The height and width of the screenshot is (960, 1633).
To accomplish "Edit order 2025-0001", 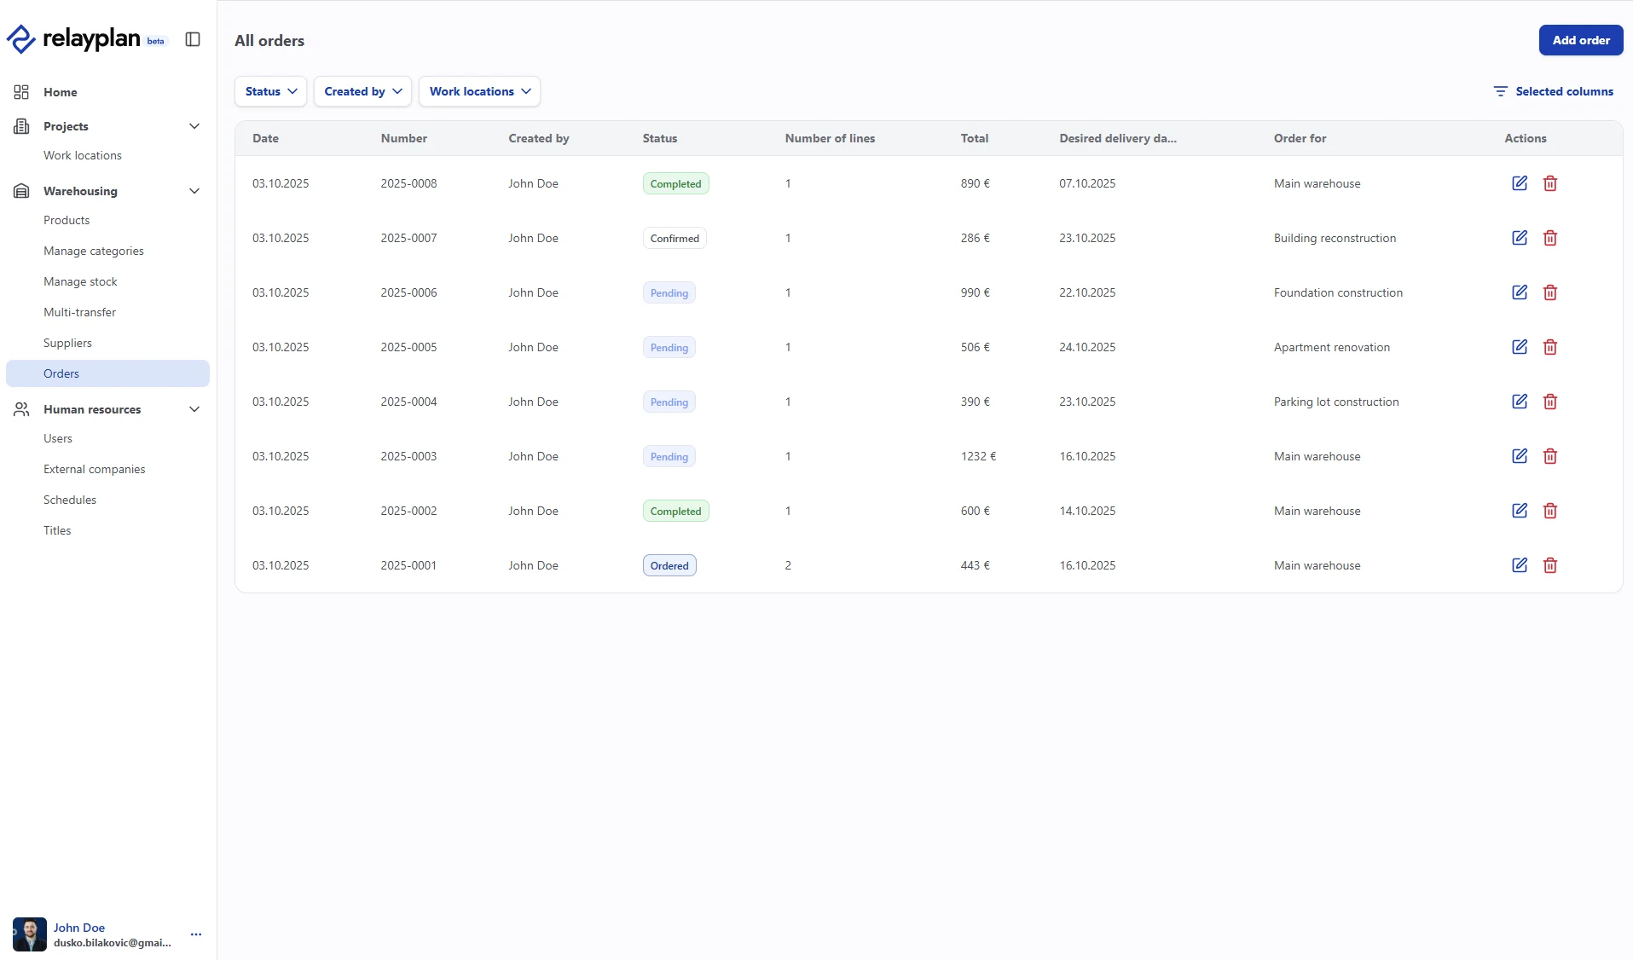I will coord(1520,565).
